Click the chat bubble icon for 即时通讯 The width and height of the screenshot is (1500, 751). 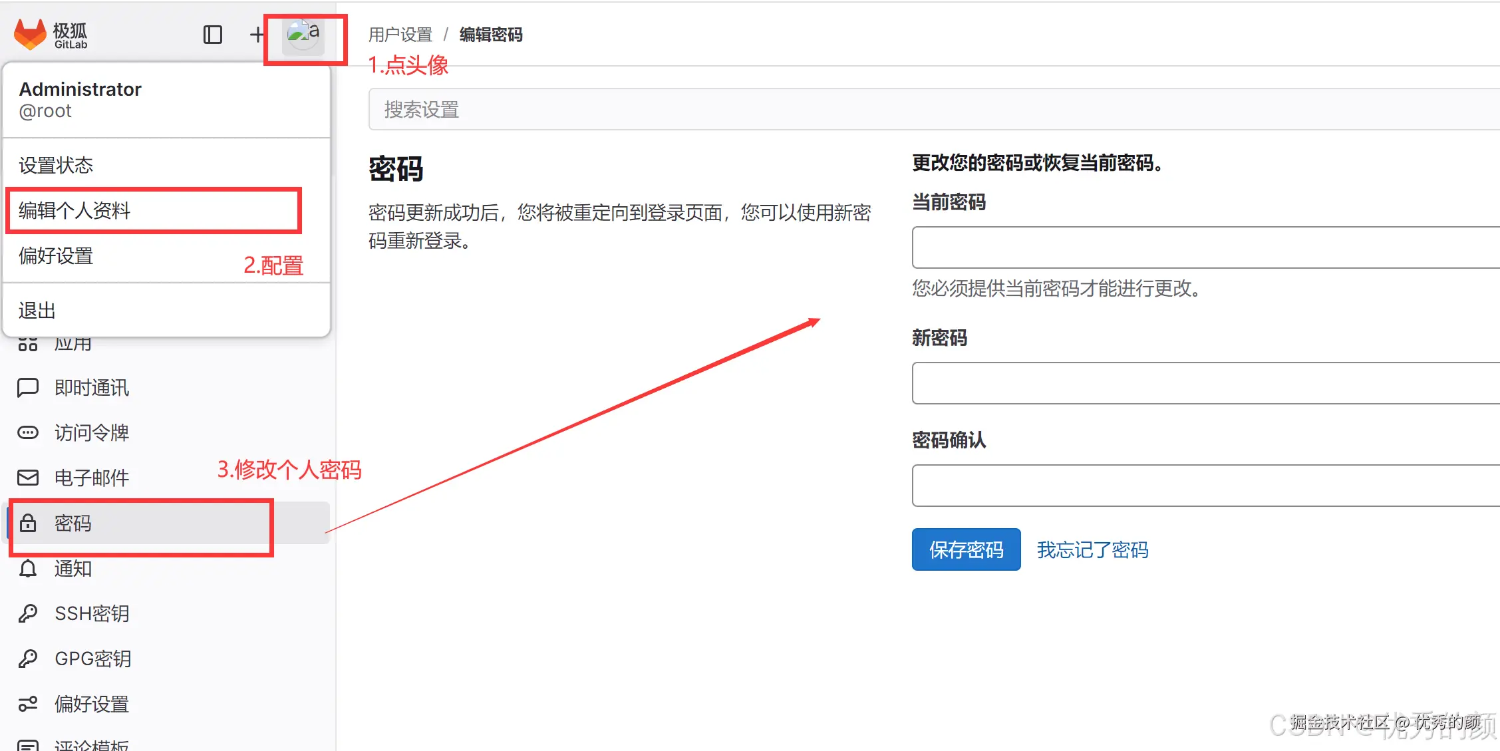[x=27, y=387]
